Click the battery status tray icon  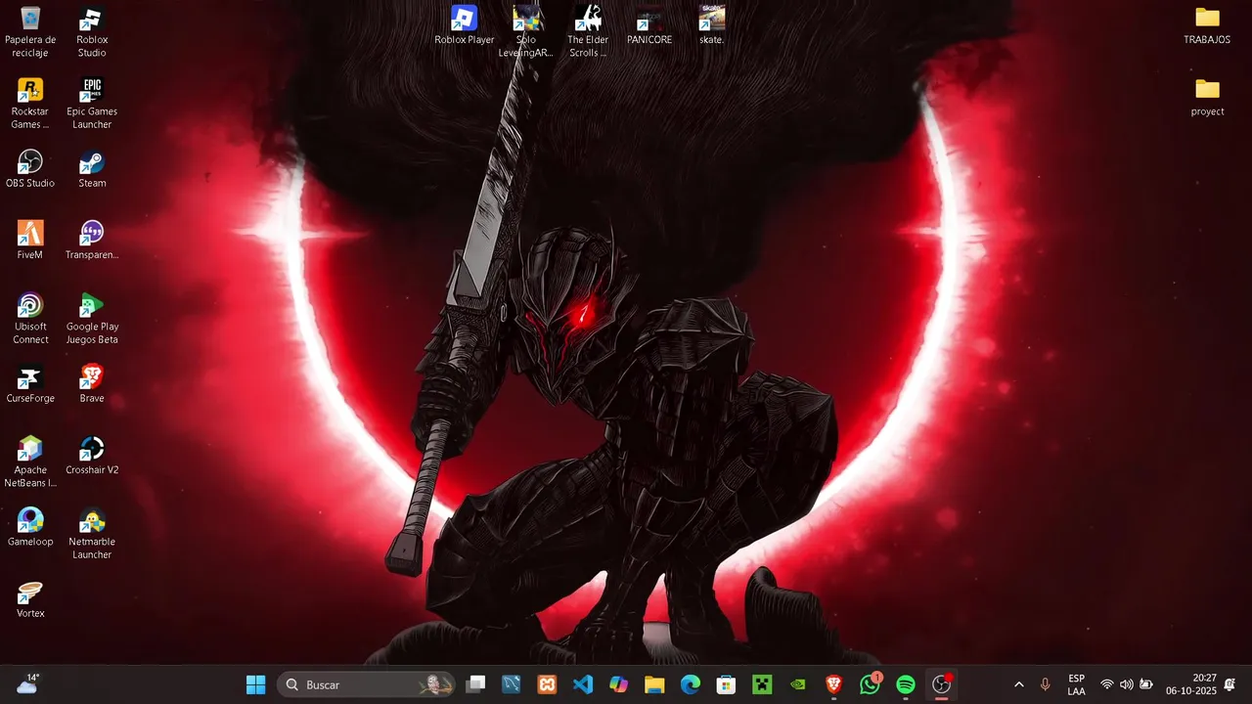coord(1146,684)
